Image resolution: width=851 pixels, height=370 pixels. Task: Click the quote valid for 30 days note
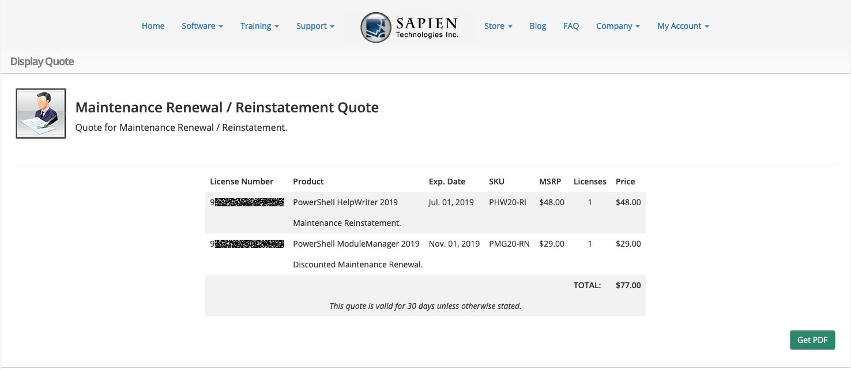425,306
